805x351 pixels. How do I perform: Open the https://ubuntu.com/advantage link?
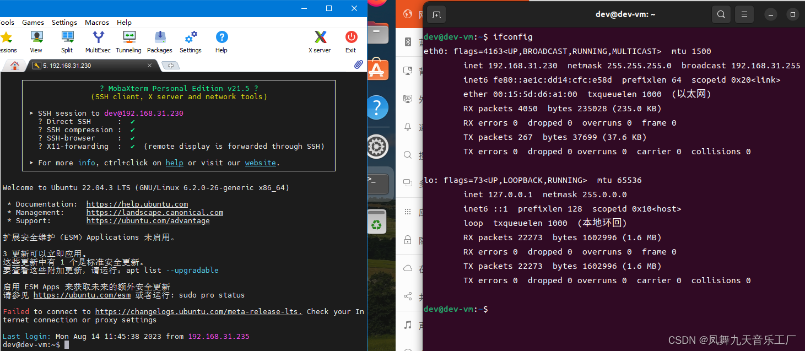click(148, 221)
